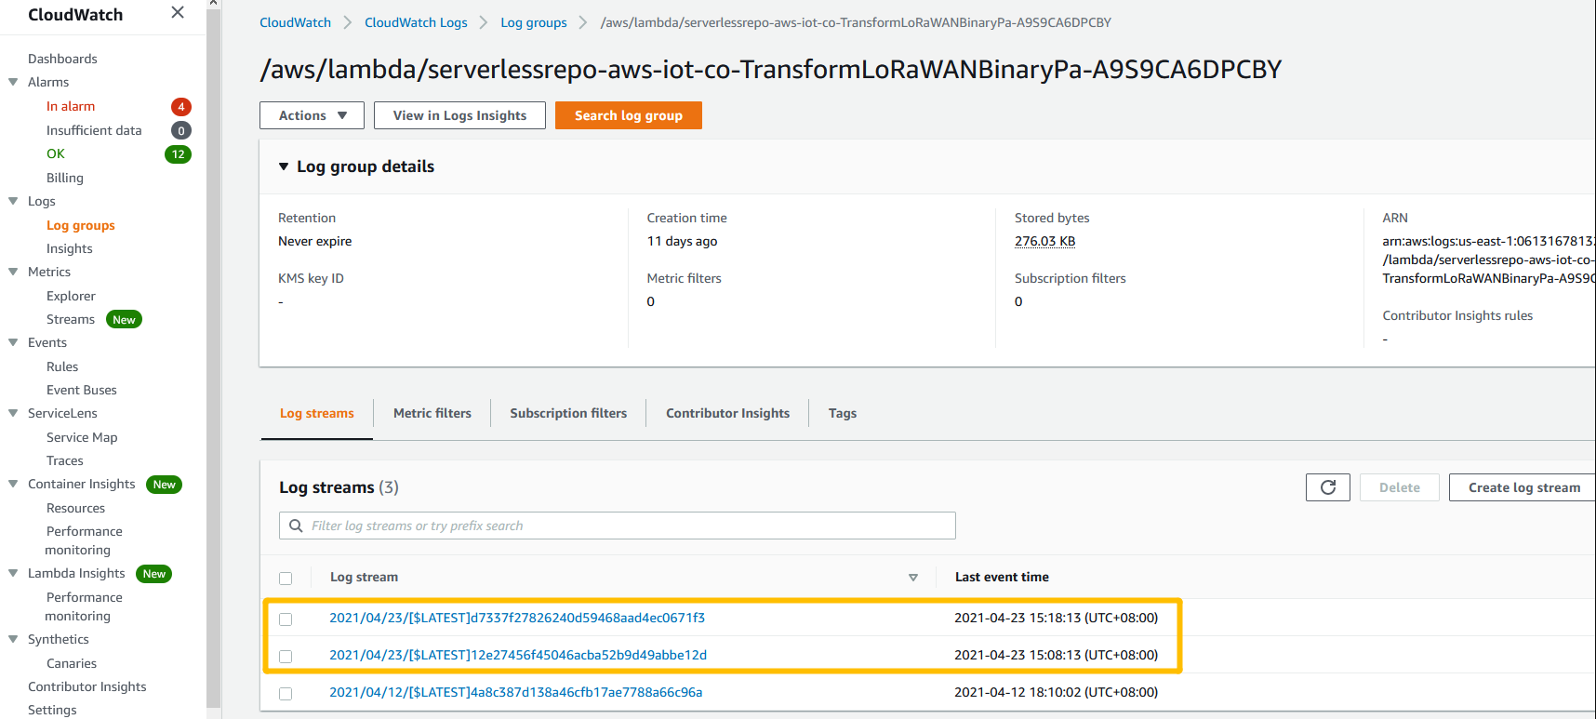Switch to the Log streams tab

[317, 413]
